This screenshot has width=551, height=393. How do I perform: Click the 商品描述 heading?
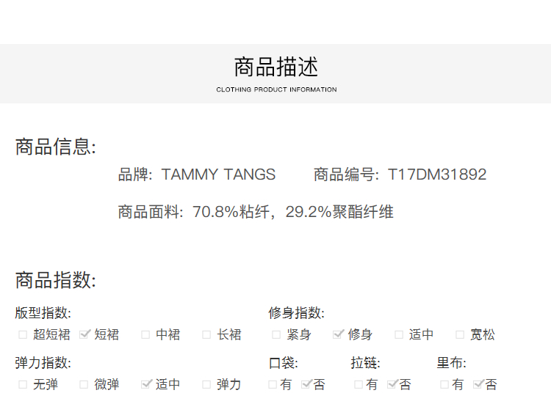click(276, 67)
